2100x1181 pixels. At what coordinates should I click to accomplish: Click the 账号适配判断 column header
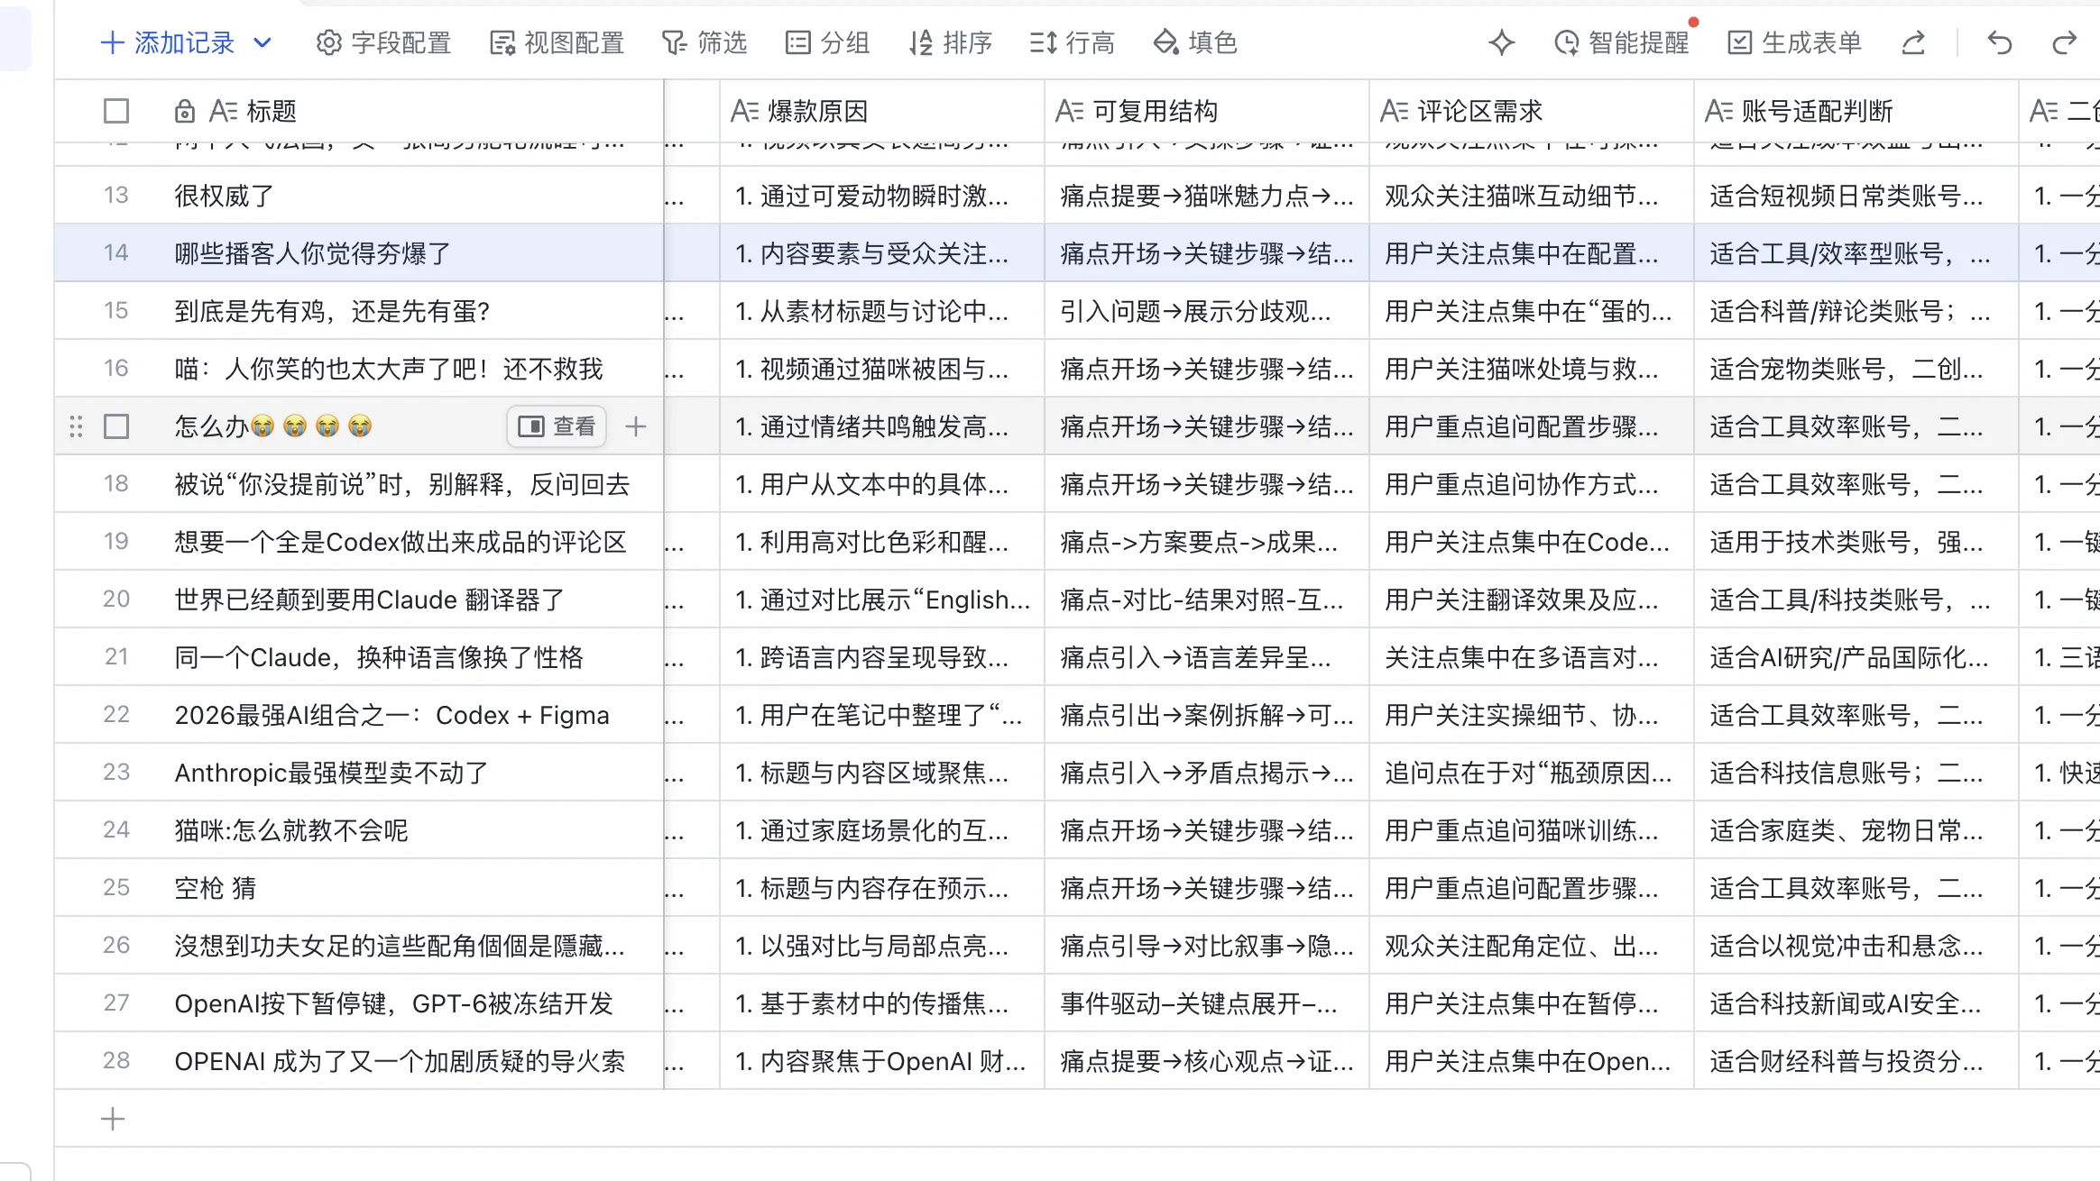point(1856,111)
